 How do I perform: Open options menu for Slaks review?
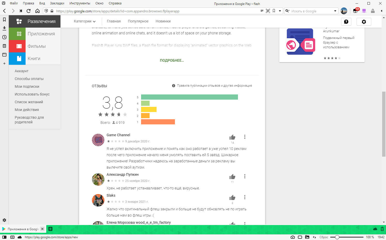coord(245,197)
